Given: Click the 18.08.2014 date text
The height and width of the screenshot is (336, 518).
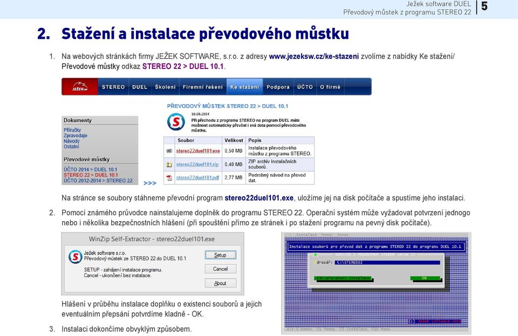Looking at the screenshot, I should (x=200, y=114).
